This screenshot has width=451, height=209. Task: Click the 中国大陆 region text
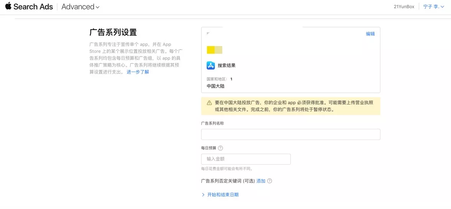click(x=215, y=86)
